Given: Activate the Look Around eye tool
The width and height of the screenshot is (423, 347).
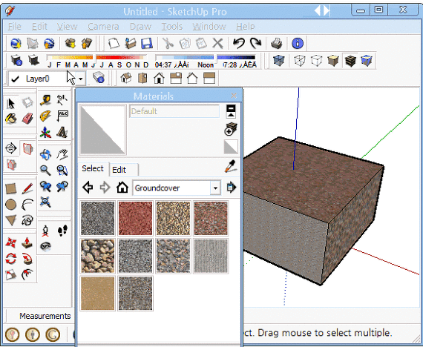Looking at the screenshot, I should pos(45,246).
